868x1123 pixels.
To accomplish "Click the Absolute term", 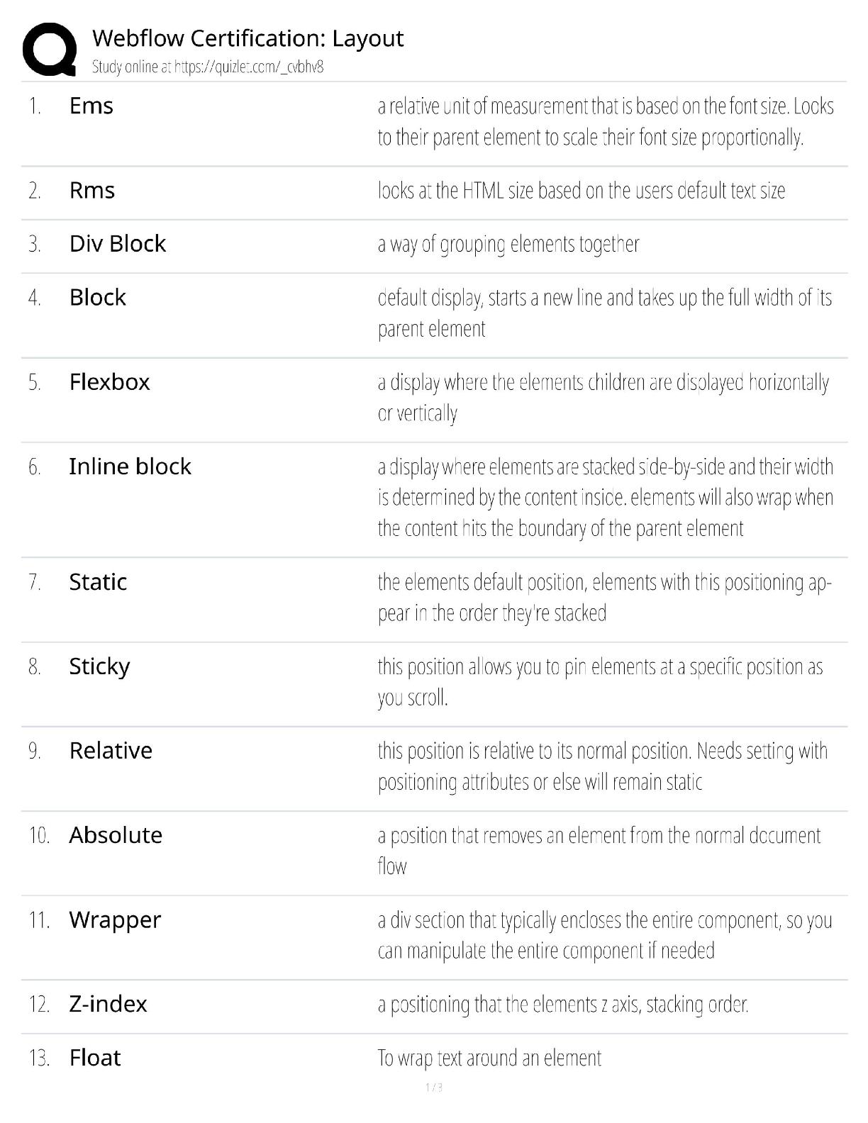I will (x=116, y=834).
